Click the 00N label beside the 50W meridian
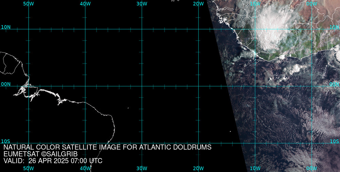Viewport: 340px width, 172px height. tap(6, 84)
